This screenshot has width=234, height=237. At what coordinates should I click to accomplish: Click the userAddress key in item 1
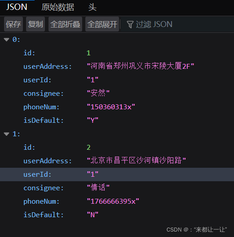48,161
